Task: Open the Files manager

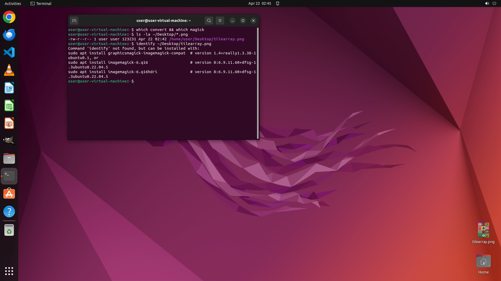Action: tap(9, 158)
